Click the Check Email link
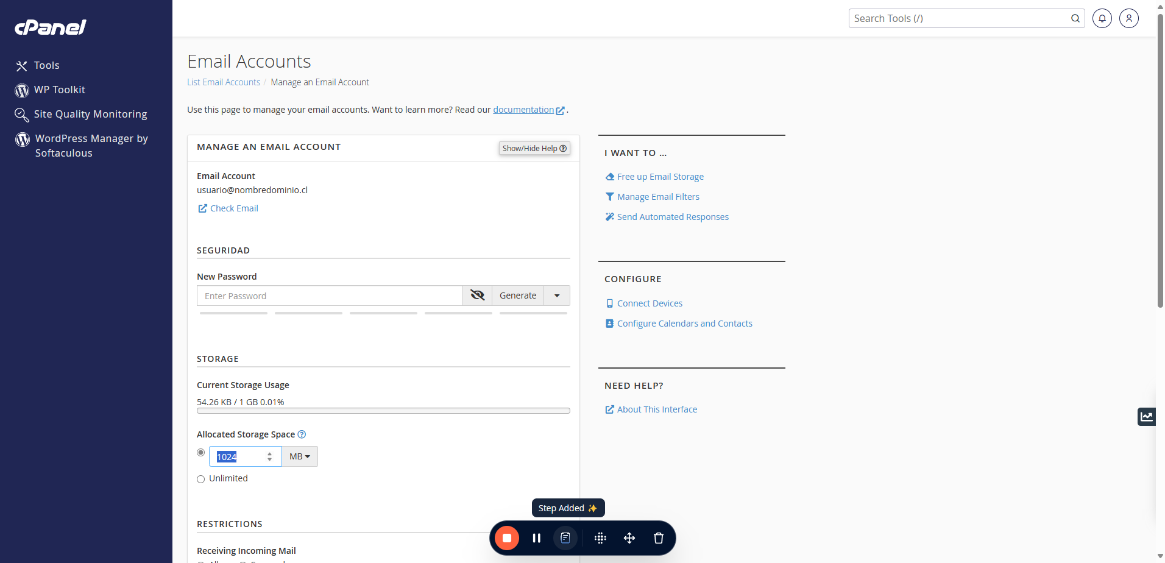1165x563 pixels. [234, 208]
